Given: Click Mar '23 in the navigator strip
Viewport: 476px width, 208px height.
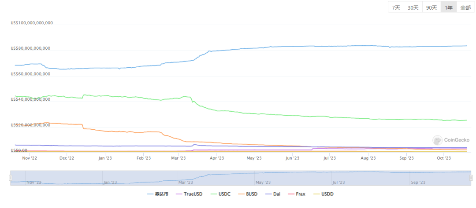Looking at the screenshot, I should click(x=185, y=182).
